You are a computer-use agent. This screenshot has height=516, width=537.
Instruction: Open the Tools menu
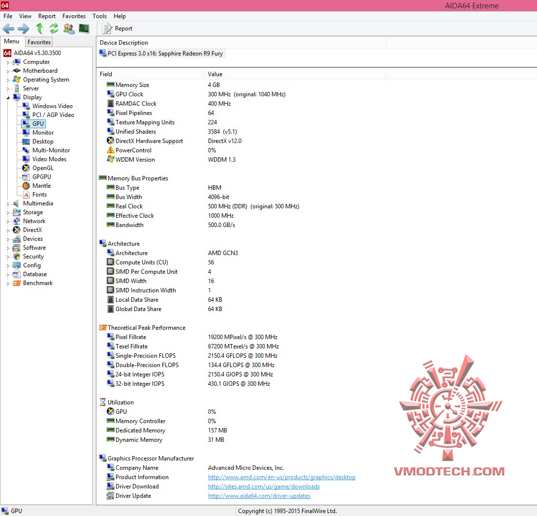pyautogui.click(x=100, y=16)
